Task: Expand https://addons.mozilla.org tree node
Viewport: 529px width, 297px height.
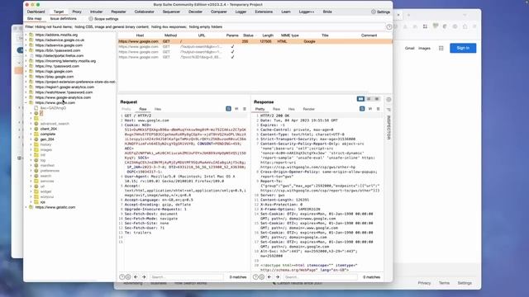Action: (26, 35)
